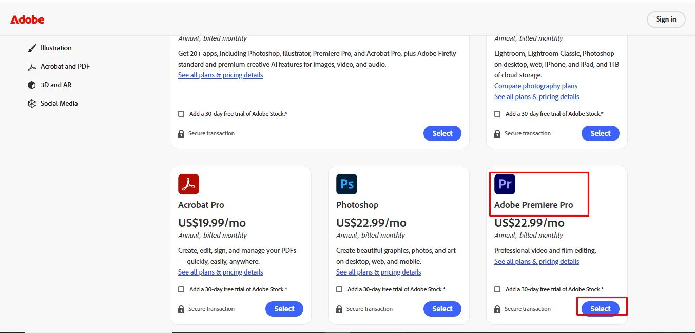
Task: Click the lock icon on the Premiere Pro card
Action: coord(497,308)
